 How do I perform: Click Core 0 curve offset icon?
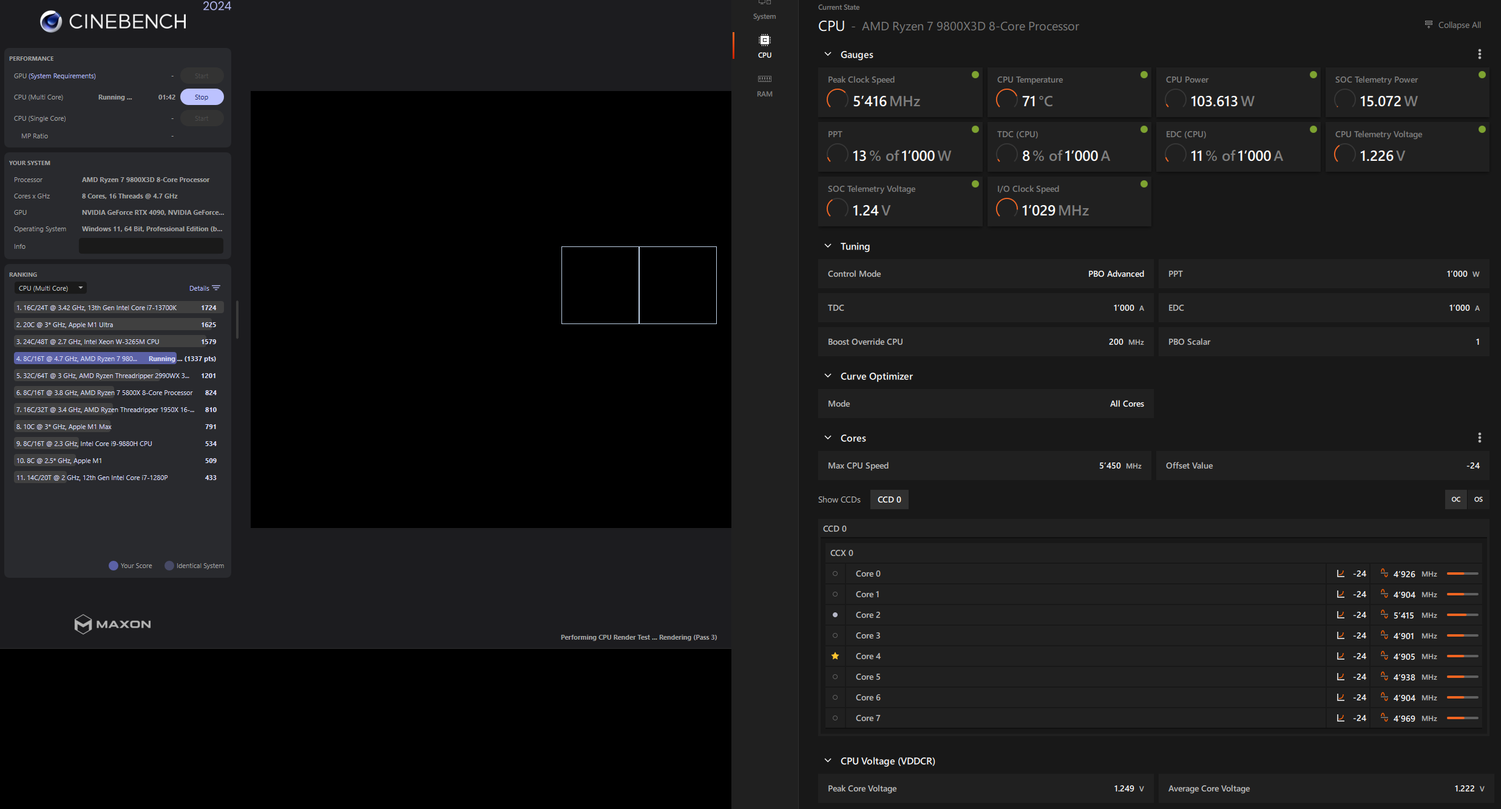pyautogui.click(x=1340, y=574)
